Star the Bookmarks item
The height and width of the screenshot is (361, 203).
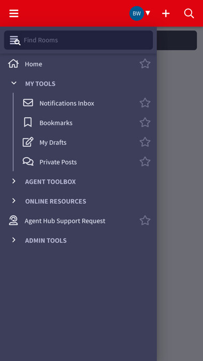click(x=145, y=122)
